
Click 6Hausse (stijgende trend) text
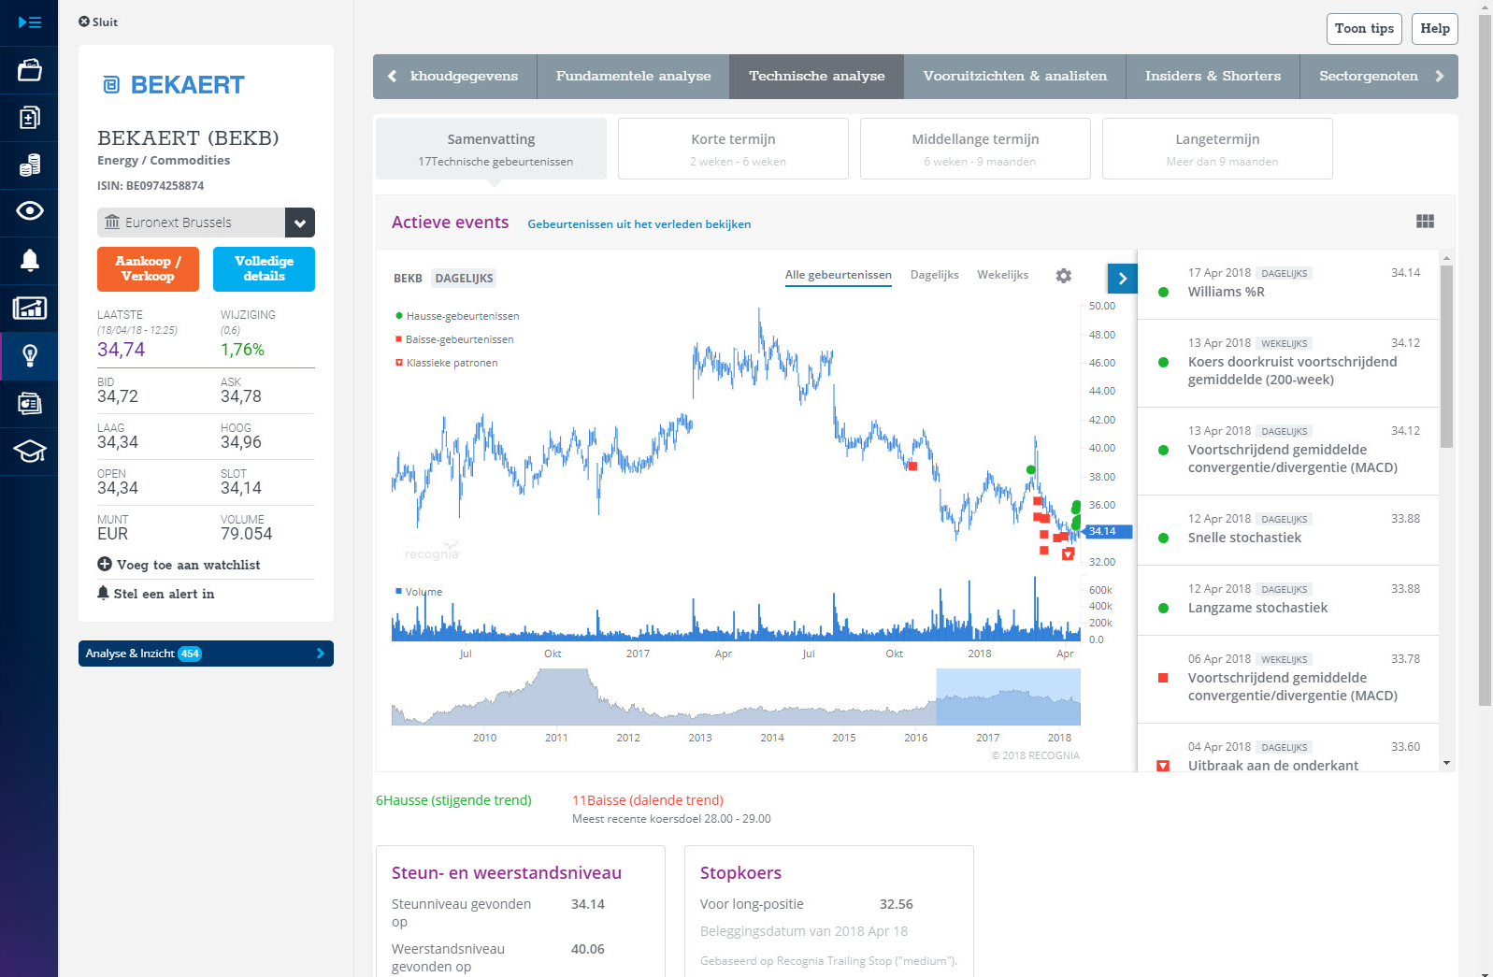pos(453,800)
